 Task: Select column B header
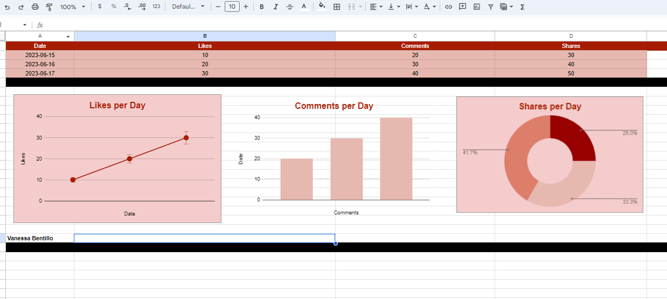205,36
